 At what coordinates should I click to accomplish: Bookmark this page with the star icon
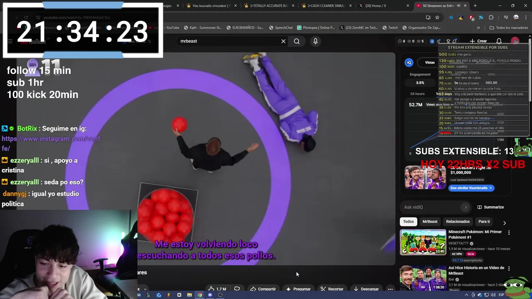coord(437,17)
